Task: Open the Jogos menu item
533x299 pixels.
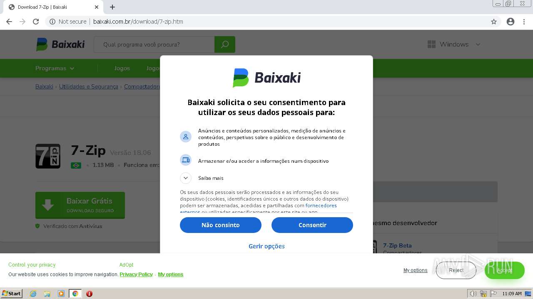Action: pos(122,68)
